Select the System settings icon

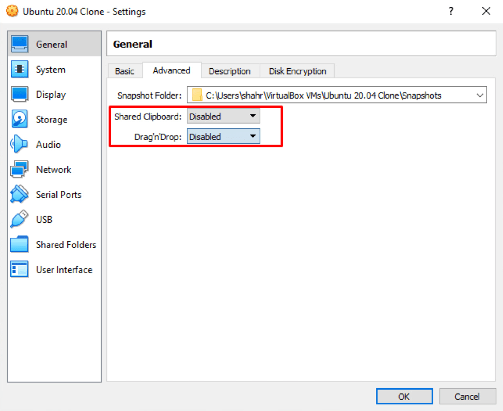pyautogui.click(x=19, y=69)
